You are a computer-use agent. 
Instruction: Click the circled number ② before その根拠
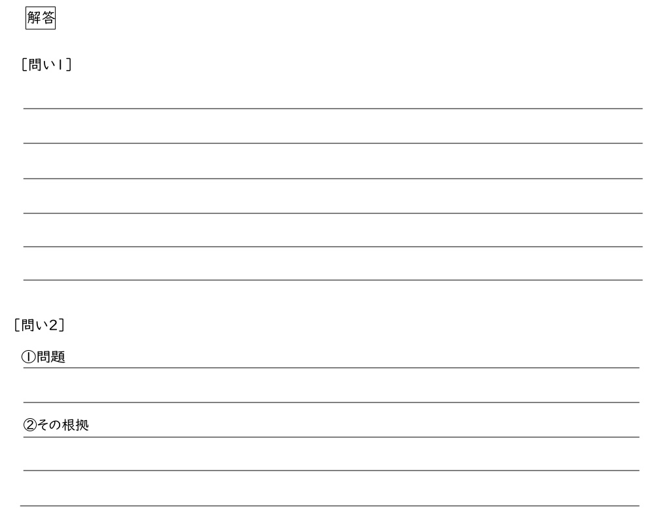tap(29, 425)
